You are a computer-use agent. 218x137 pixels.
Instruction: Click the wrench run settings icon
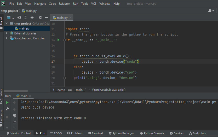click(x=7, y=109)
